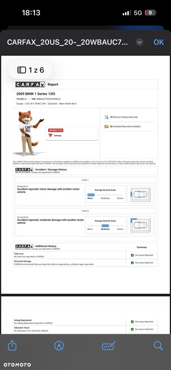Screen dimensions: 171x370
Task: Tap the Summary column header
Action: pos(142,247)
